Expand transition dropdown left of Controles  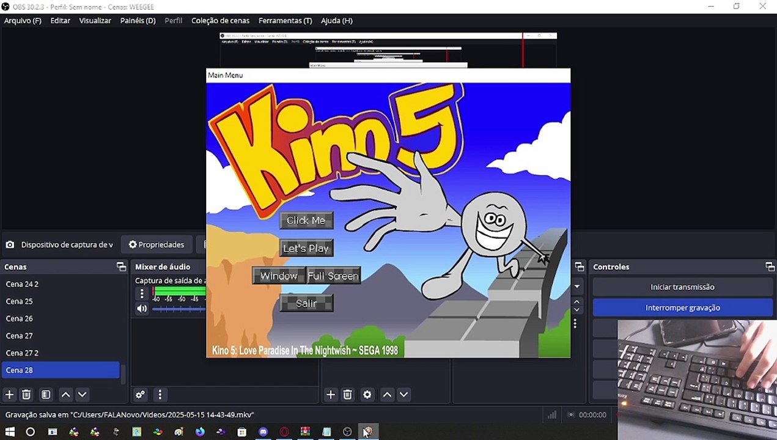click(x=577, y=286)
